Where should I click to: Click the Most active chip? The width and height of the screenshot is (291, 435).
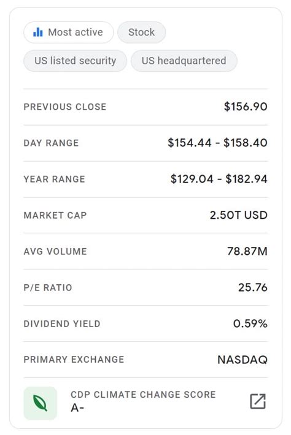pos(68,32)
